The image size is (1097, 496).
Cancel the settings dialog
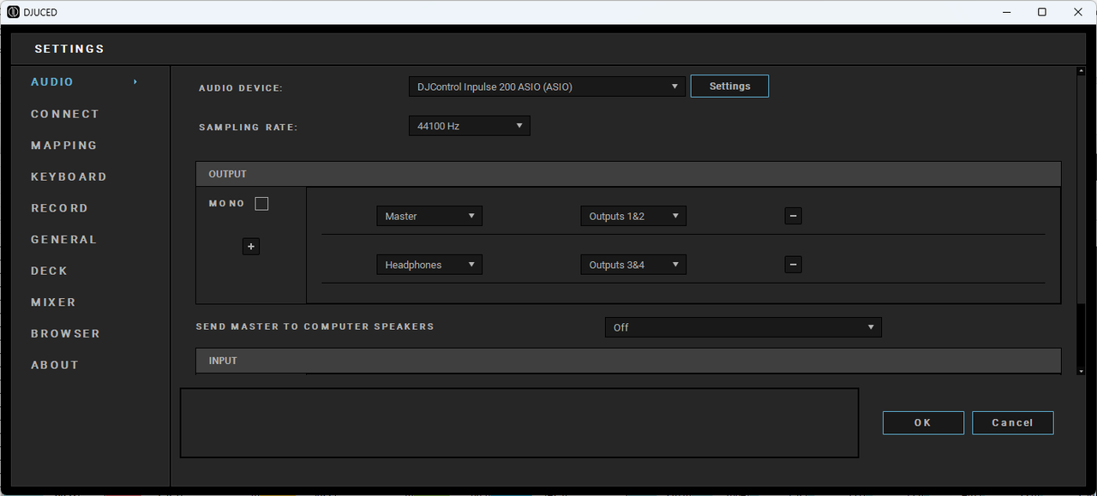pyautogui.click(x=1012, y=422)
